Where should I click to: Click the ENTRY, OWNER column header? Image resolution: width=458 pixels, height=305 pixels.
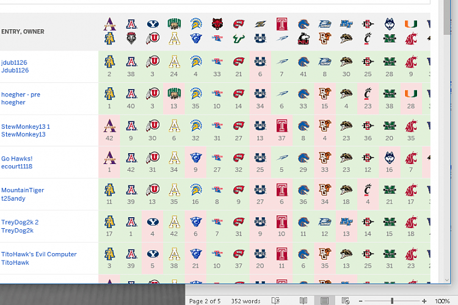tap(23, 32)
